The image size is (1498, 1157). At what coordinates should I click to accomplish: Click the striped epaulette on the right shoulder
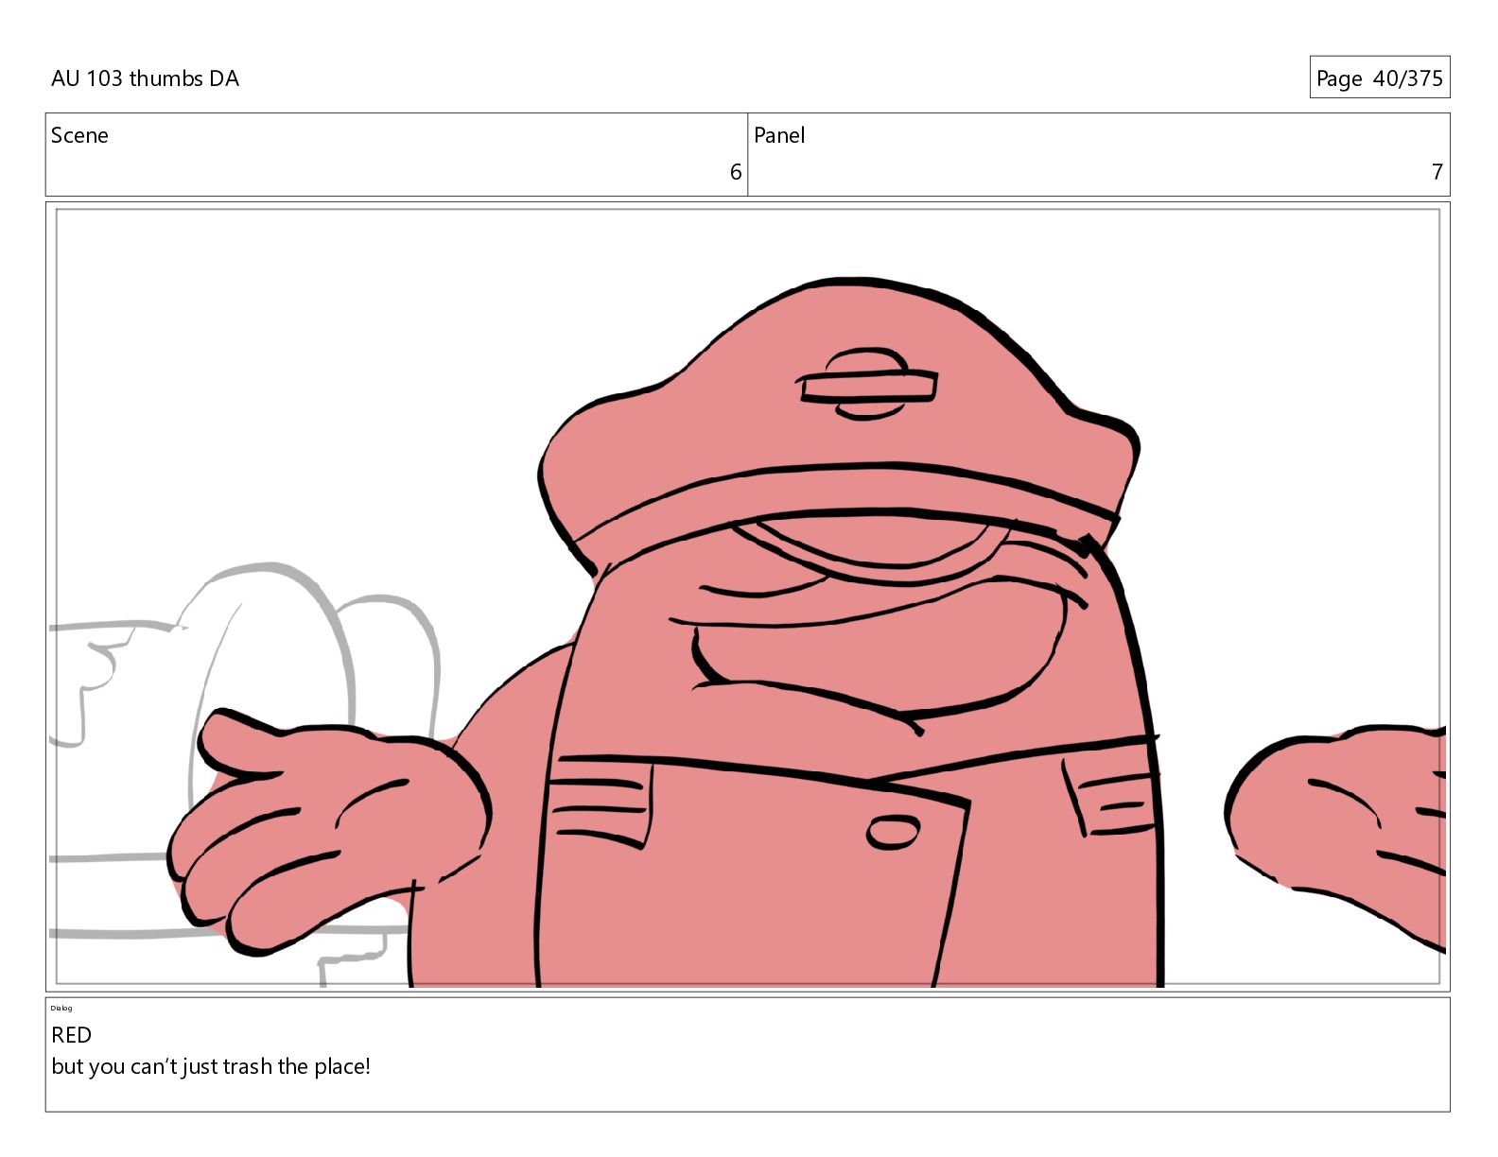tap(1111, 801)
